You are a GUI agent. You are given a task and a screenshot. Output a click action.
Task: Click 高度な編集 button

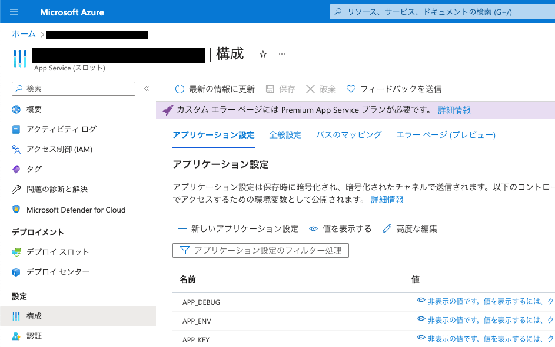pyautogui.click(x=410, y=229)
